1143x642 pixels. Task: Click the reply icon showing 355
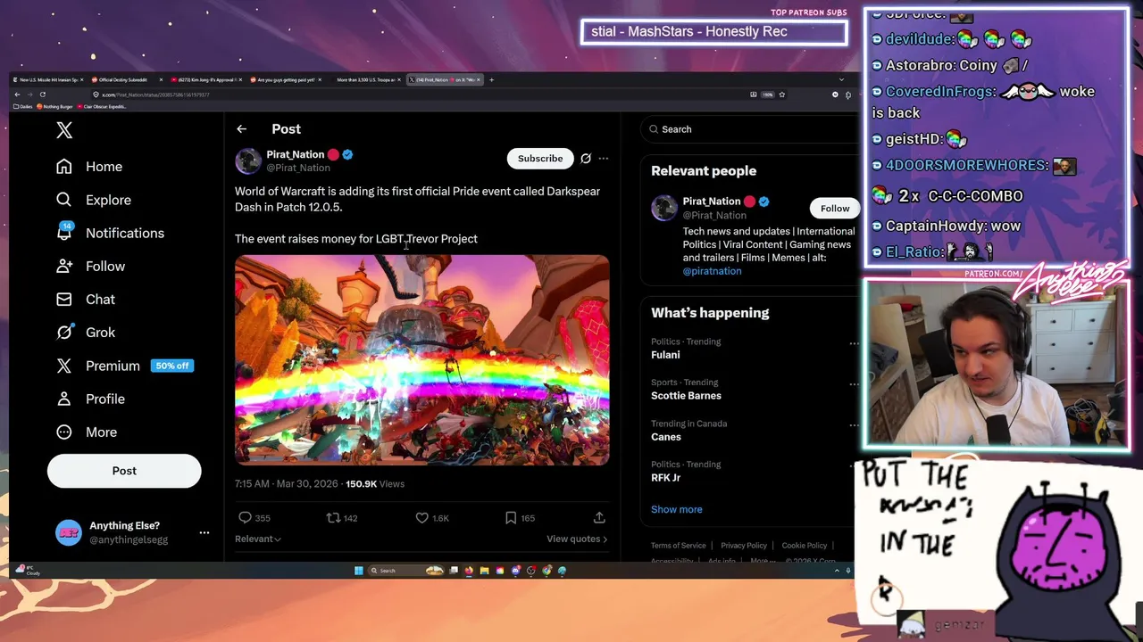245,517
